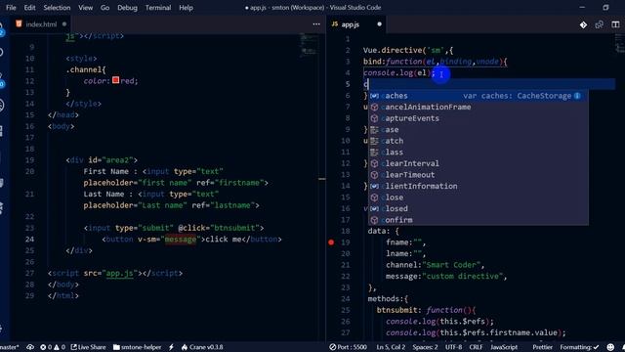Image resolution: width=625 pixels, height=352 pixels.
Task: Open the git changes diamond icon
Action: pyautogui.click(x=583, y=24)
